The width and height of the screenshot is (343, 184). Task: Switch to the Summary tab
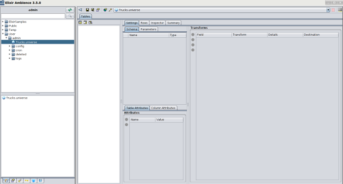[x=173, y=23]
